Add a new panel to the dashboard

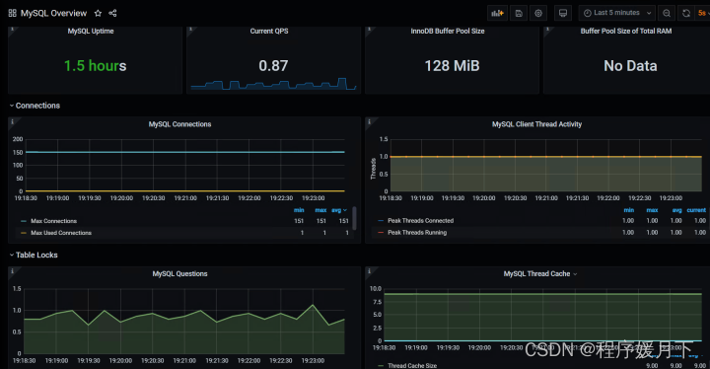click(497, 13)
